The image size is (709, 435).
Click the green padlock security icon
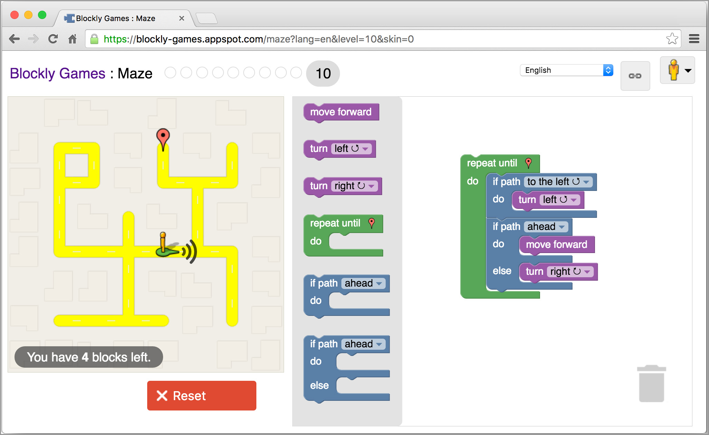(94, 39)
